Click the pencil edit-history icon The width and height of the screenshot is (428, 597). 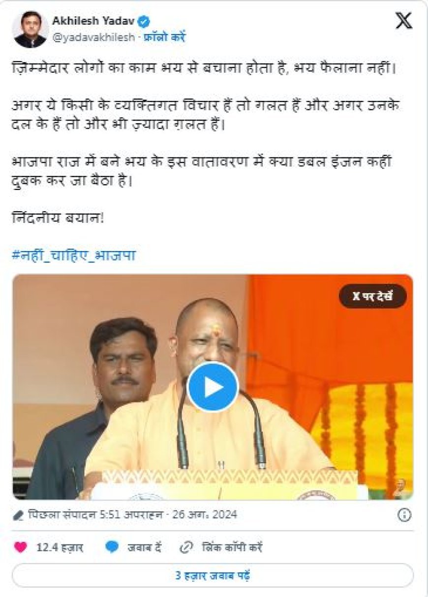tap(18, 515)
